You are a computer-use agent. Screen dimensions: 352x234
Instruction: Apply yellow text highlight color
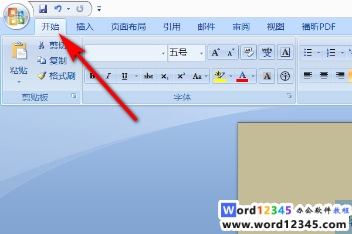pyautogui.click(x=220, y=76)
